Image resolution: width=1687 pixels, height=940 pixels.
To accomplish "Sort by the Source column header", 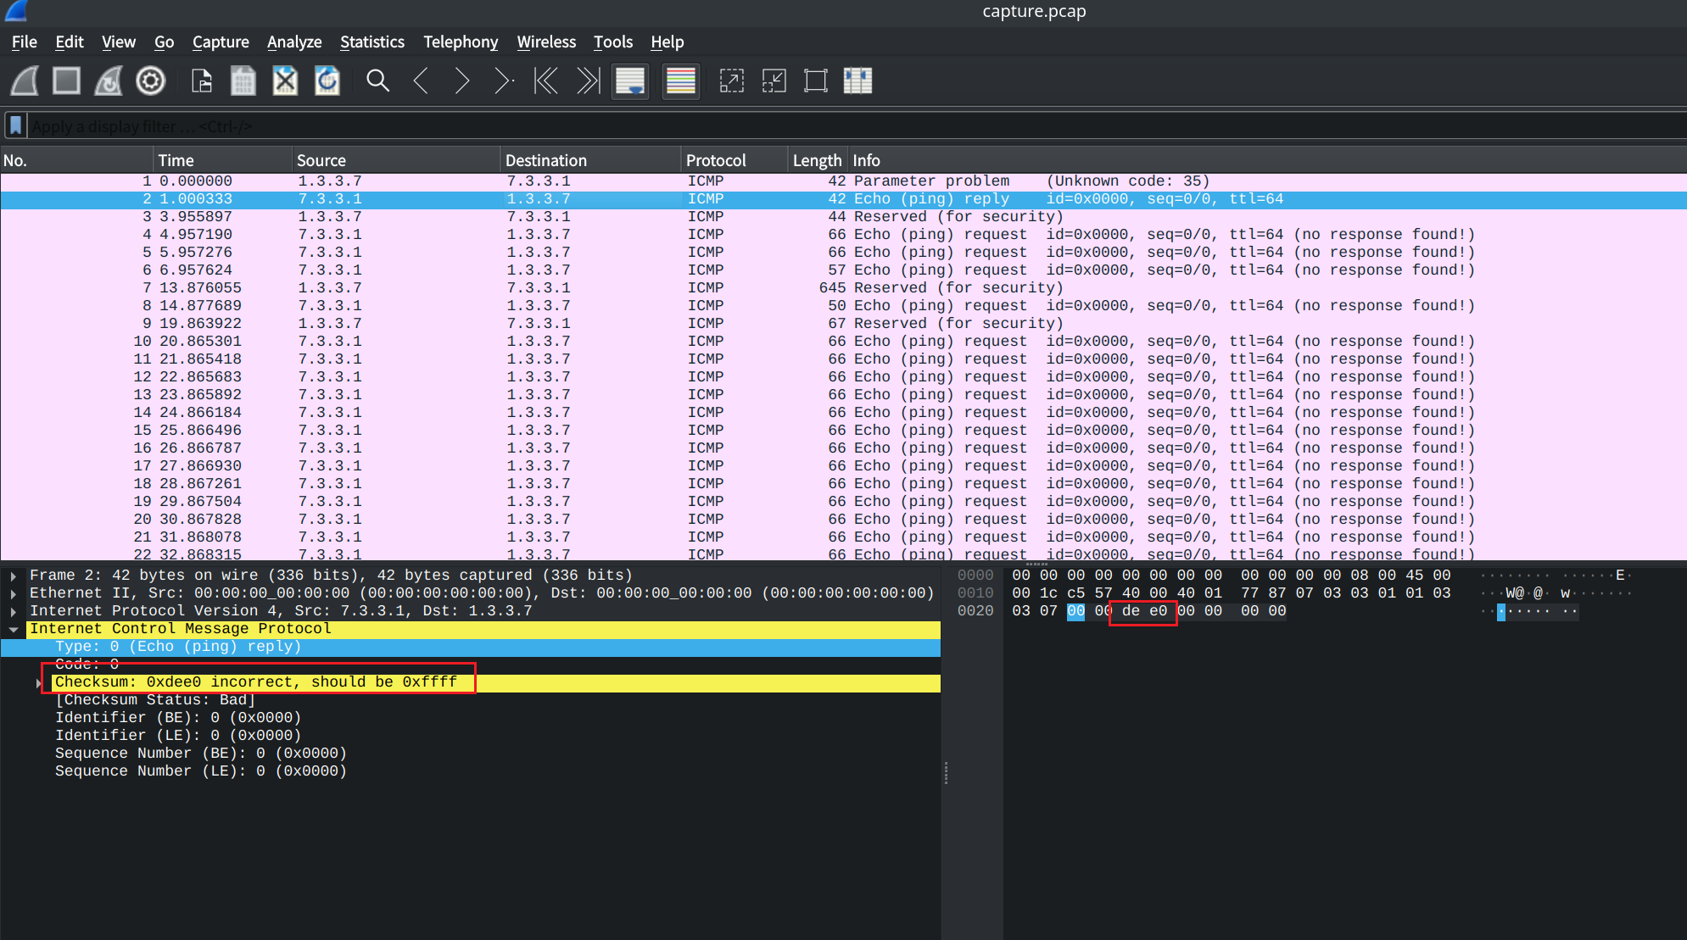I will [x=321, y=160].
